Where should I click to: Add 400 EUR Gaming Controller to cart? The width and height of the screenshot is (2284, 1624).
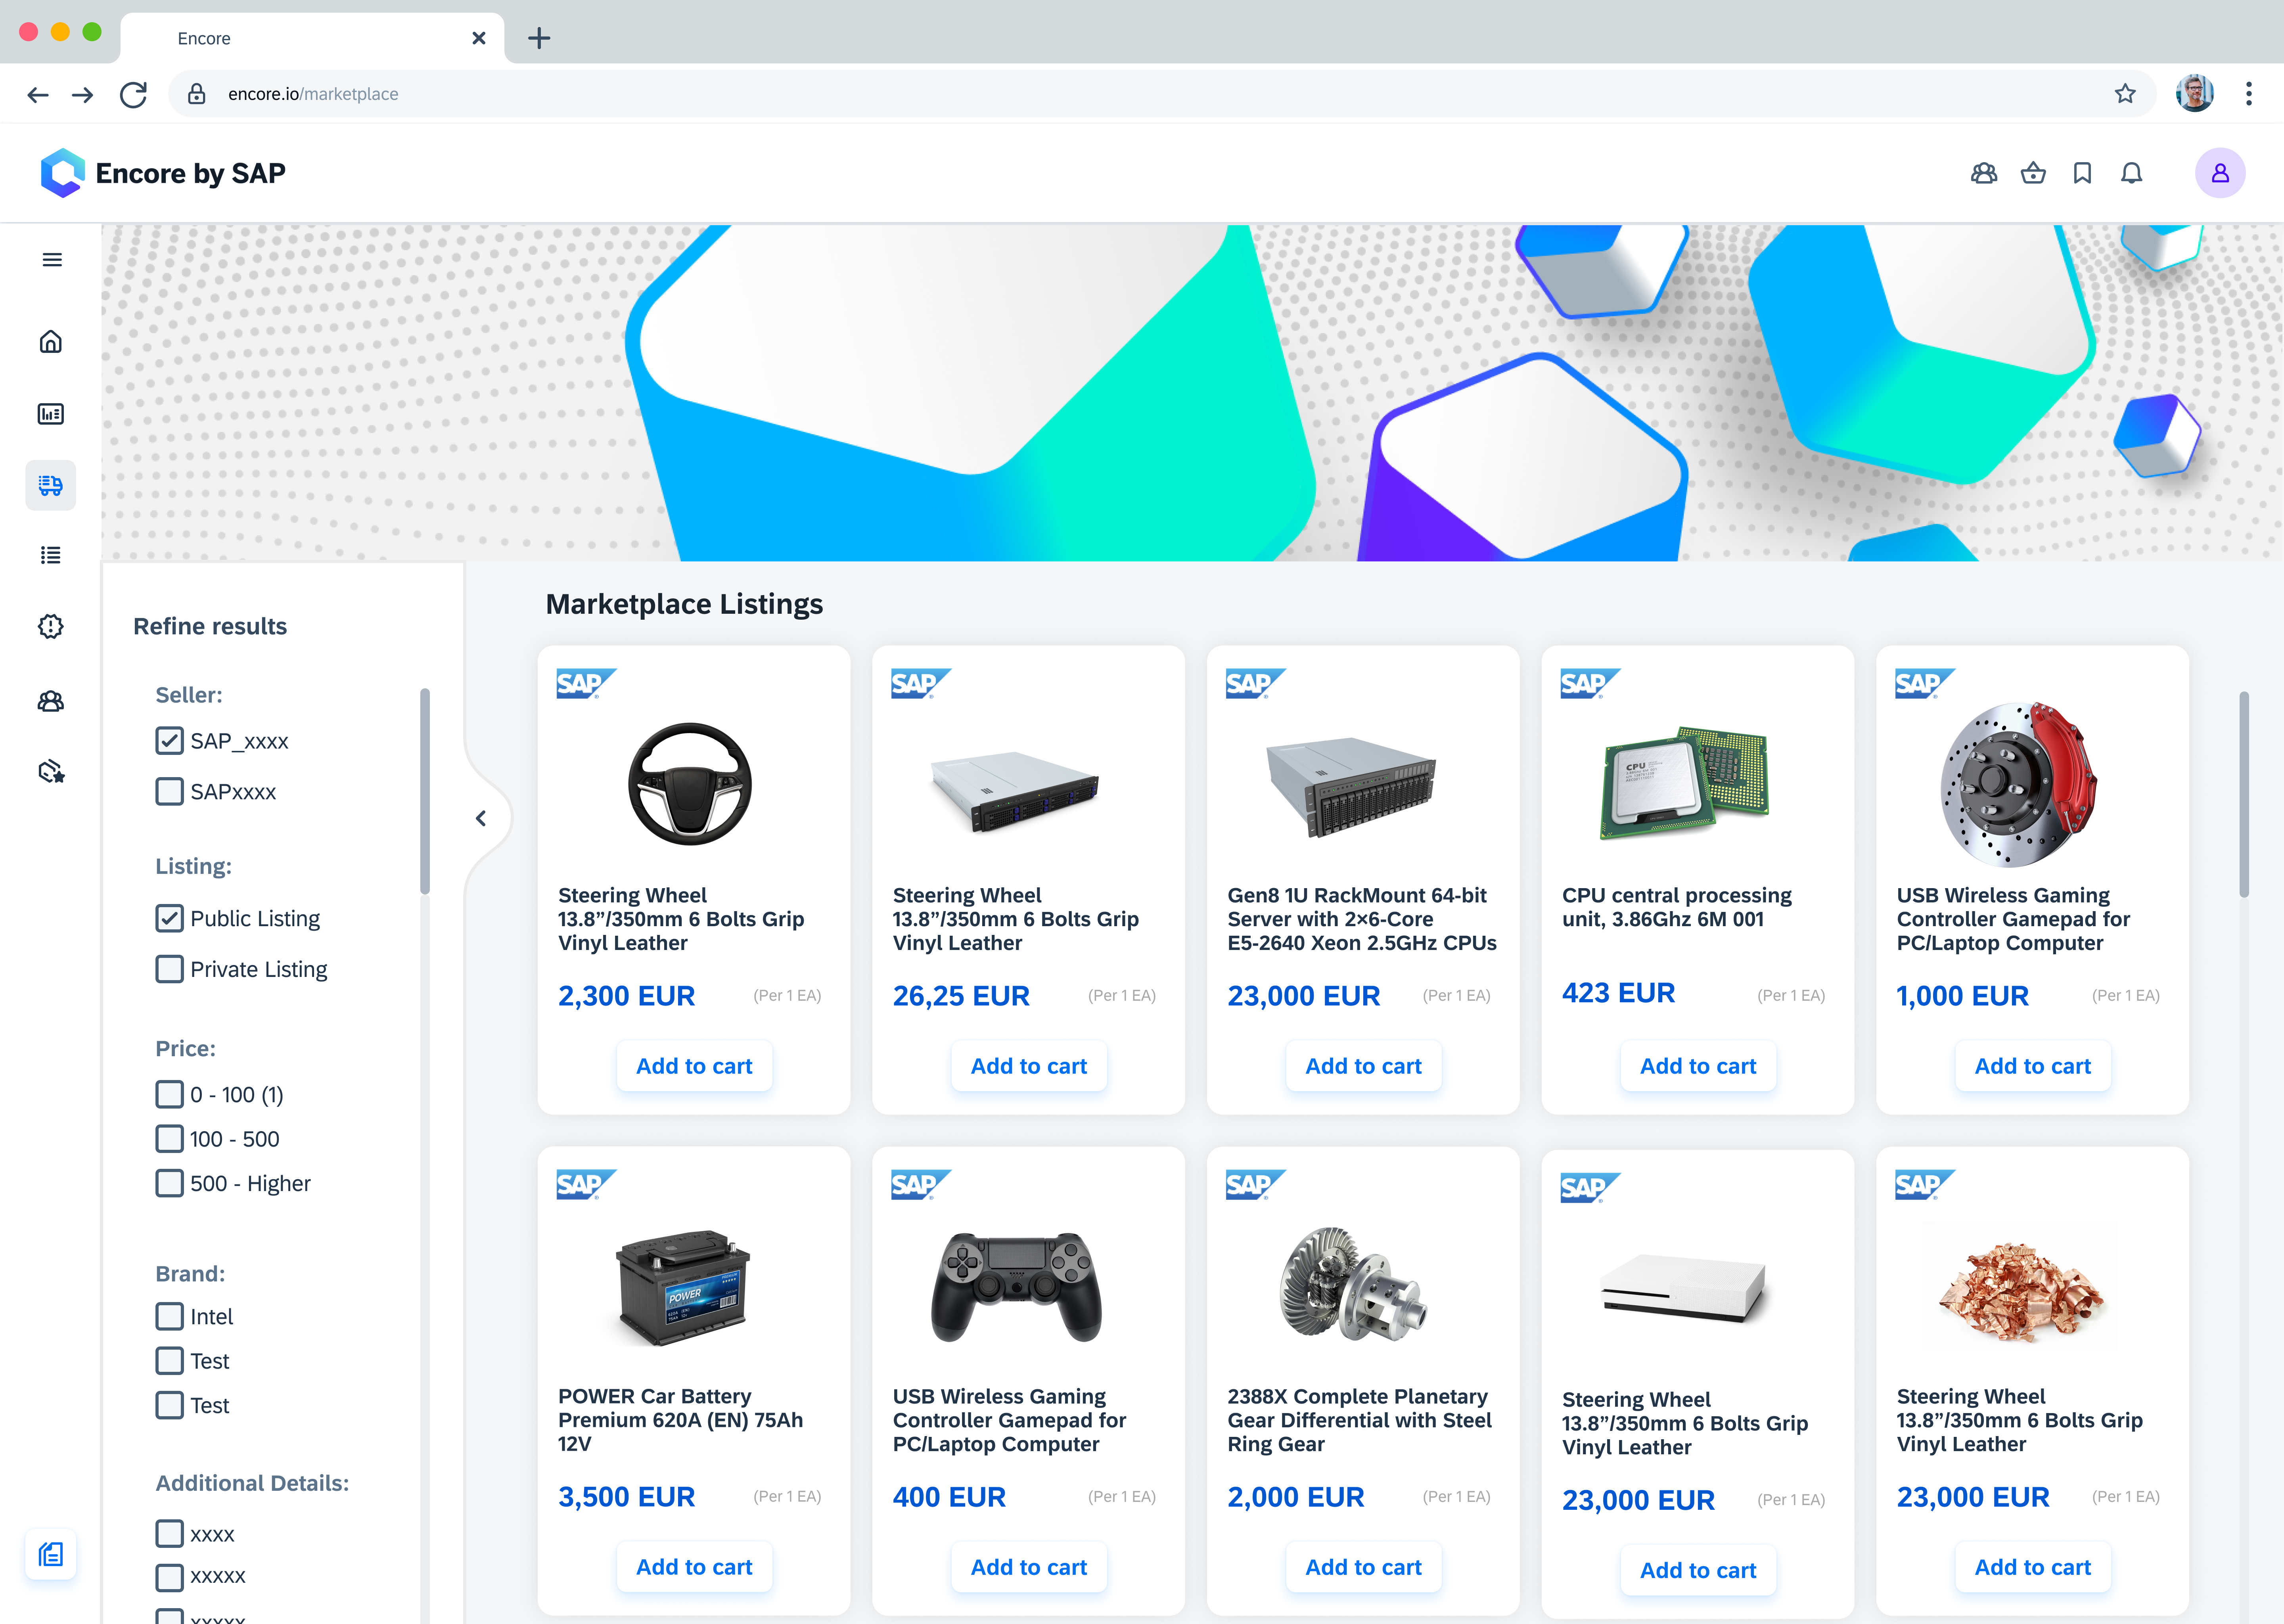pos(1029,1567)
